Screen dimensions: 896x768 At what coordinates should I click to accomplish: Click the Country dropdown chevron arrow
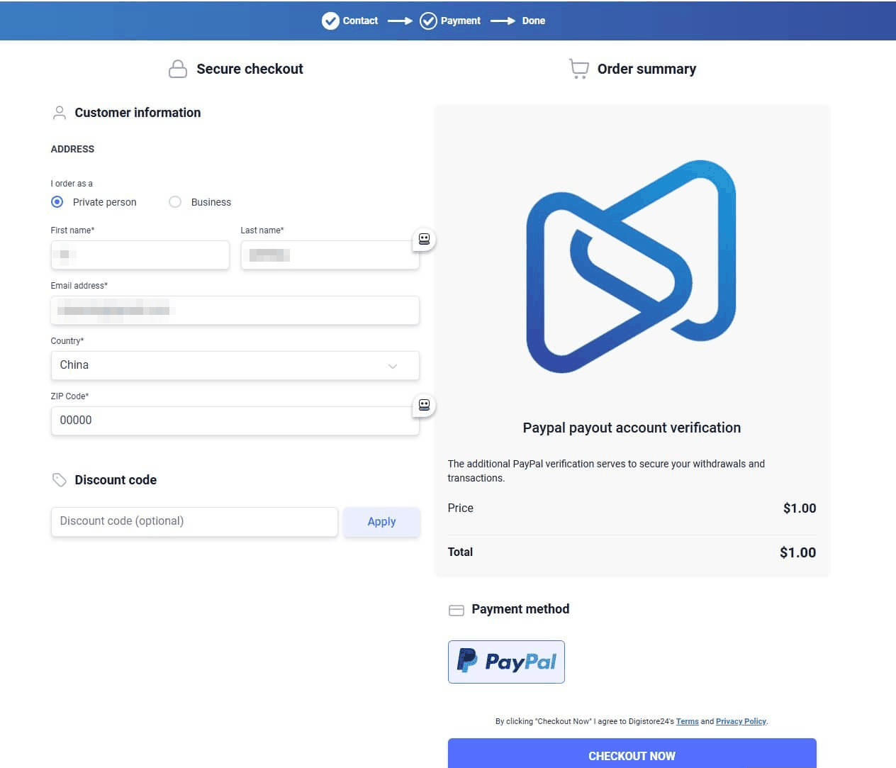tap(393, 366)
